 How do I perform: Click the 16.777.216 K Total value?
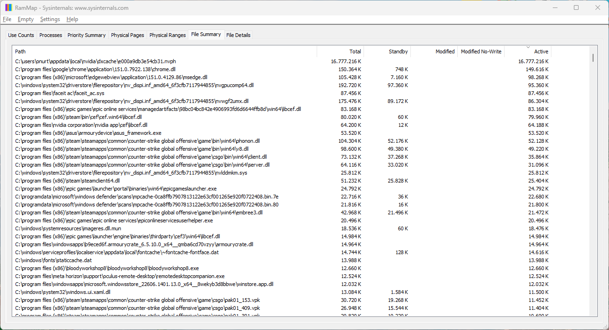346,61
